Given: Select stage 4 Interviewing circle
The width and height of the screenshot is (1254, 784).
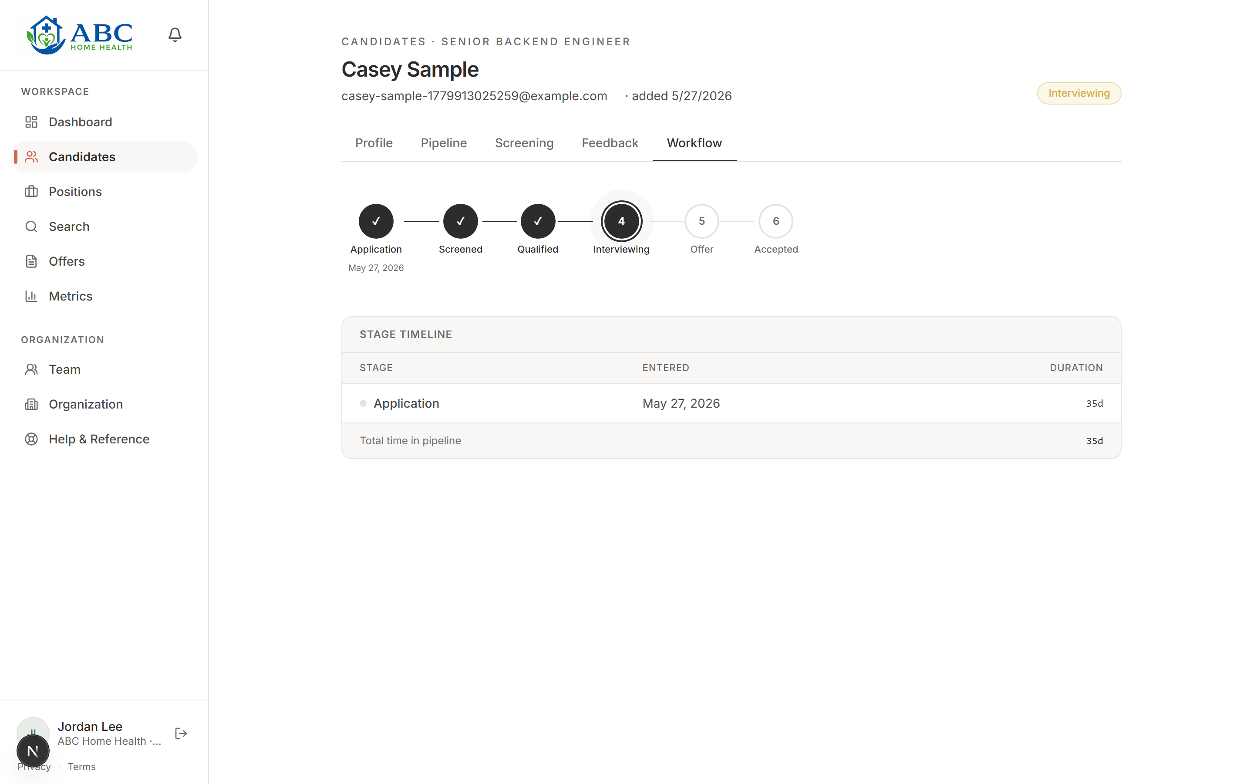Looking at the screenshot, I should [621, 221].
